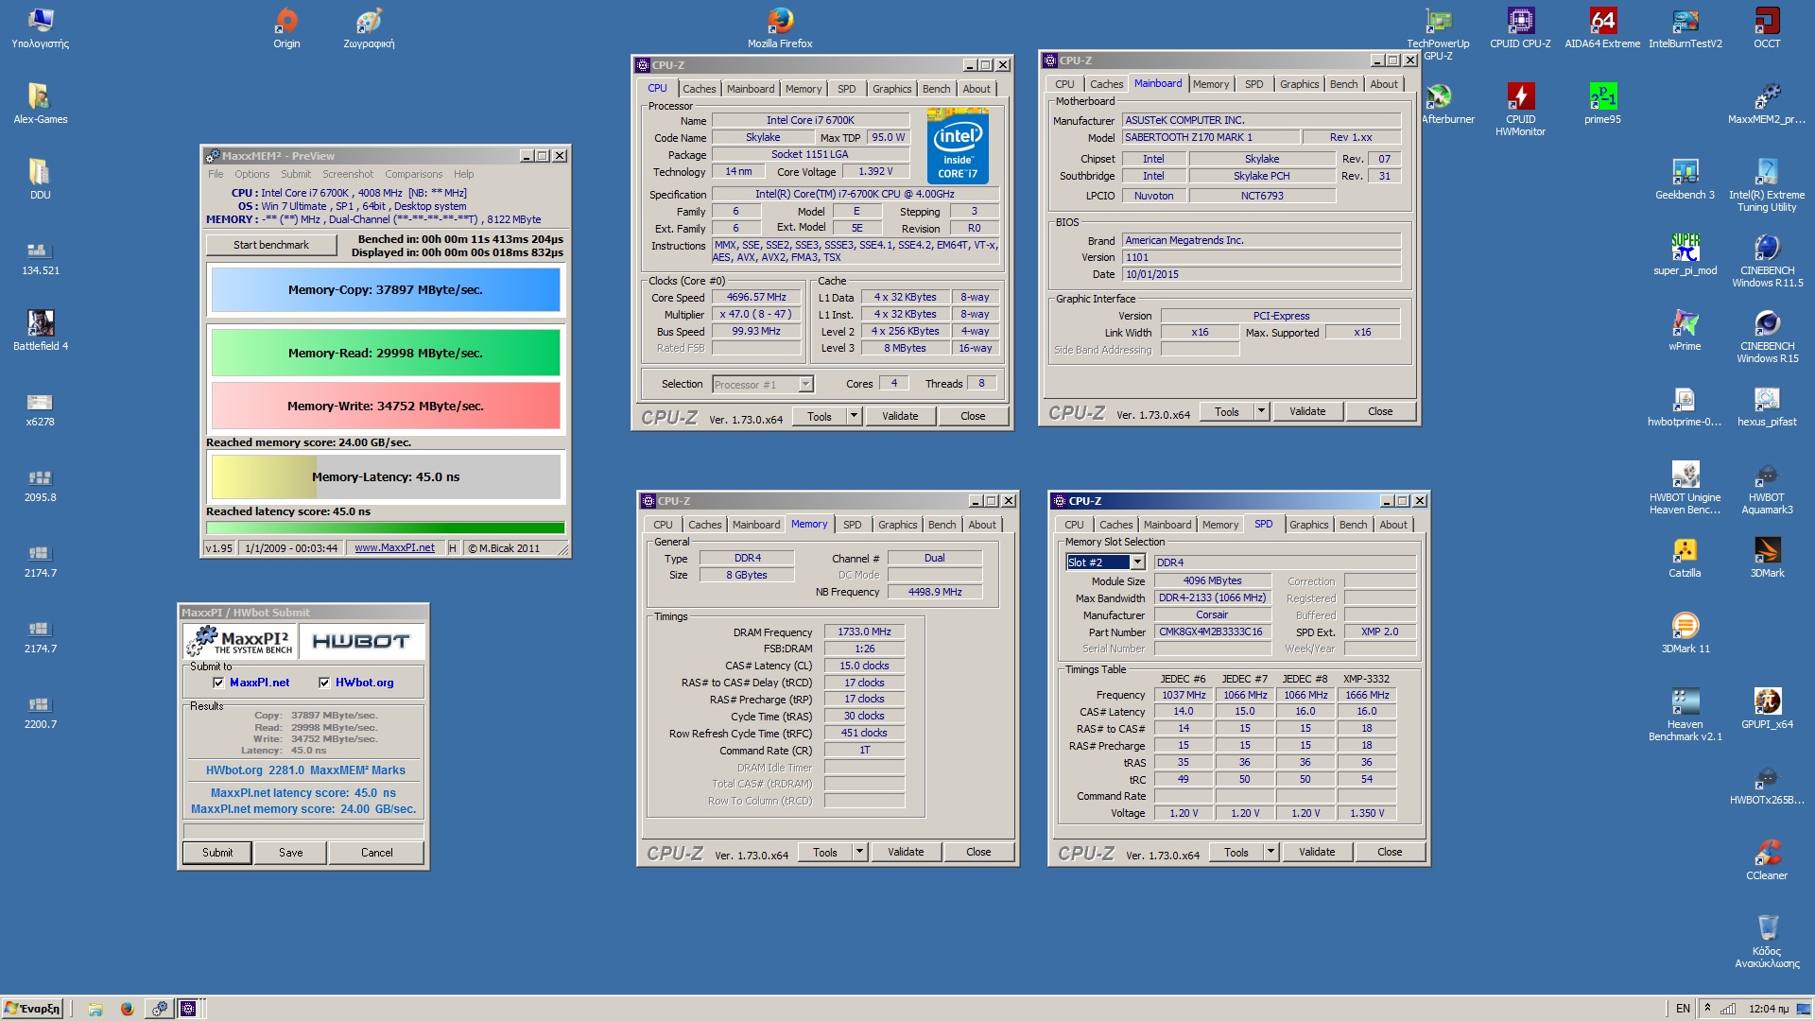1815x1021 pixels.
Task: Launch GPUPI_x64 desktop icon
Action: tap(1767, 708)
